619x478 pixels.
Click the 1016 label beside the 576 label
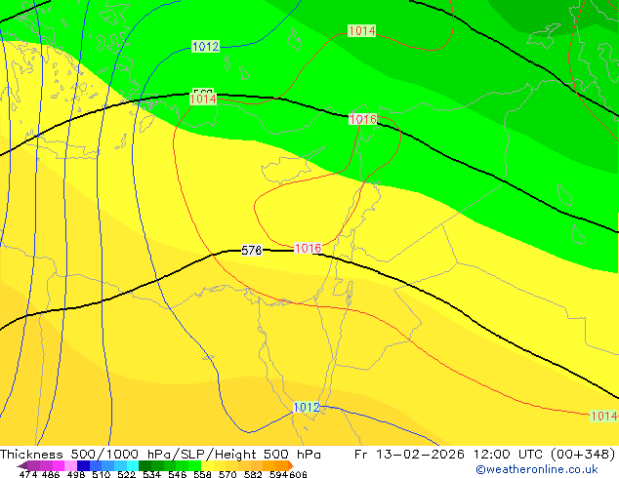(308, 248)
